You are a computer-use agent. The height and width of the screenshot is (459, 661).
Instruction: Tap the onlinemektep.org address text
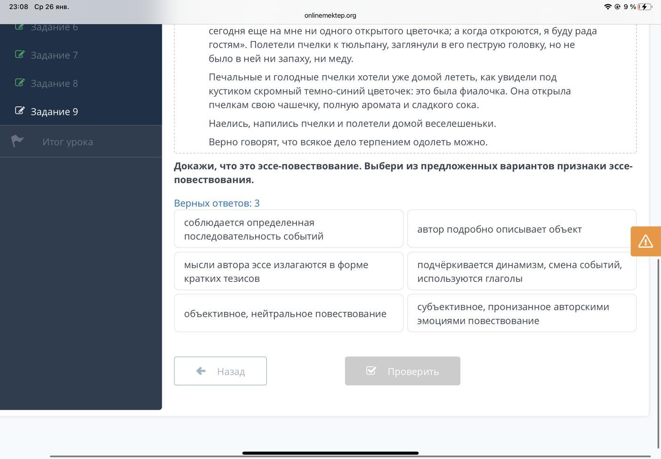tap(330, 15)
